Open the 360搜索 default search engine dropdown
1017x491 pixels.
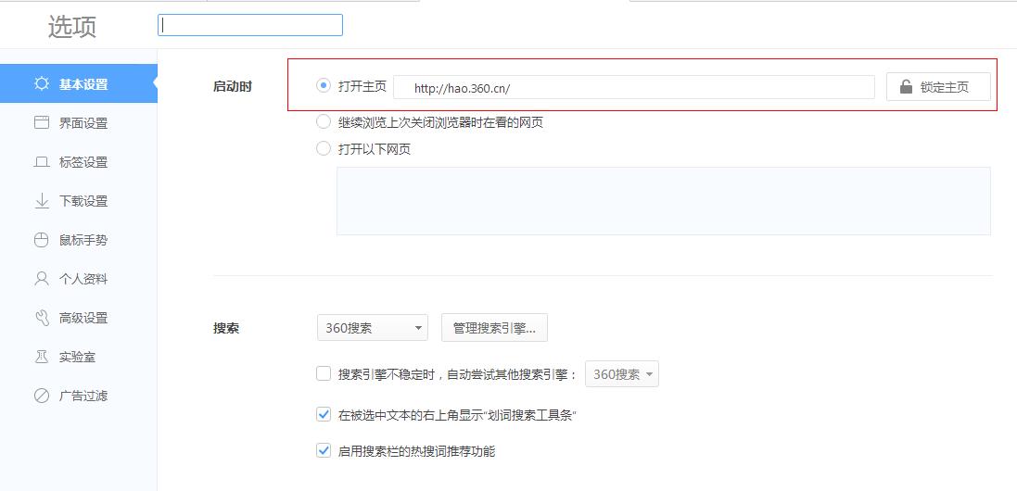[373, 328]
